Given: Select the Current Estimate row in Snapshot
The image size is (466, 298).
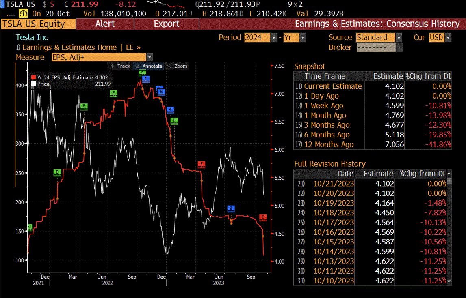Looking at the screenshot, I should [373, 86].
